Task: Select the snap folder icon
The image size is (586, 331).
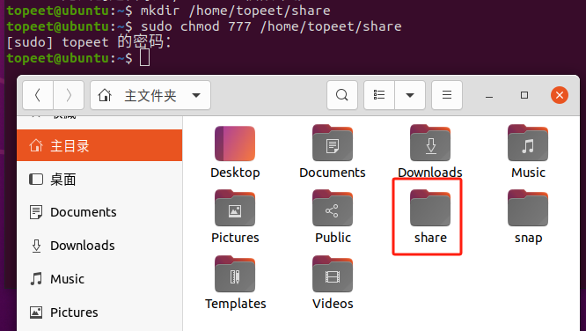Action: [x=528, y=209]
